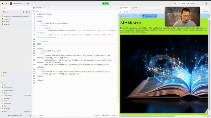Open the Code Search tool
The width and height of the screenshot is (211, 118).
click(x=16, y=95)
